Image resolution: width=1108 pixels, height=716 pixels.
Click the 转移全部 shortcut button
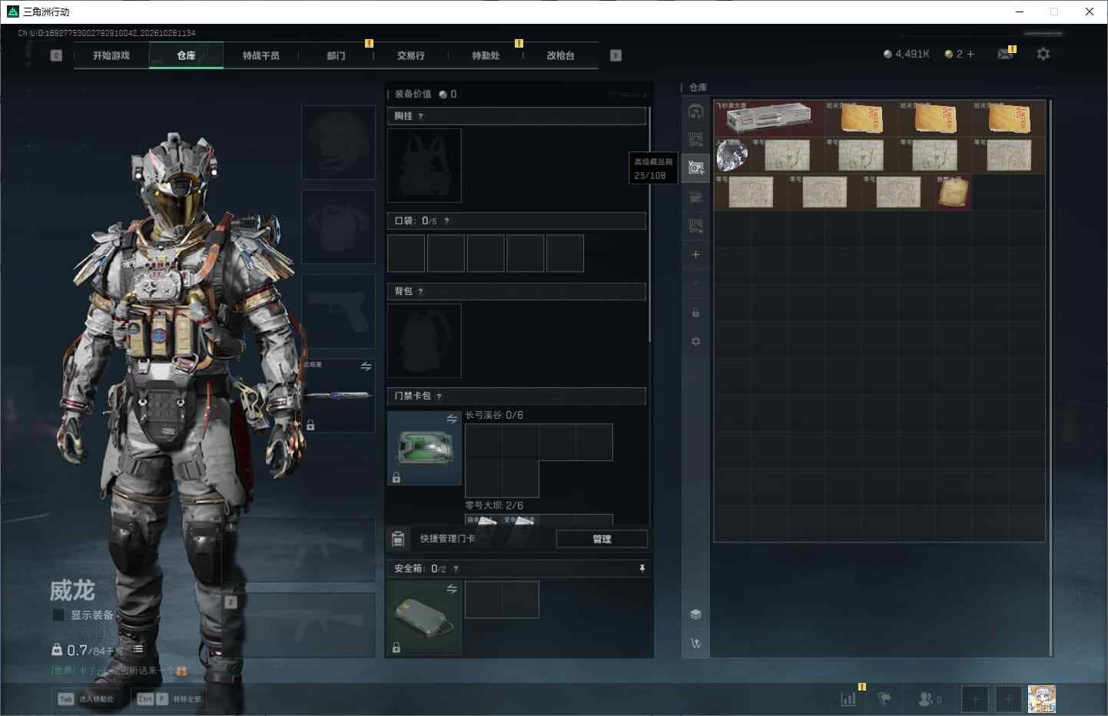pyautogui.click(x=169, y=699)
